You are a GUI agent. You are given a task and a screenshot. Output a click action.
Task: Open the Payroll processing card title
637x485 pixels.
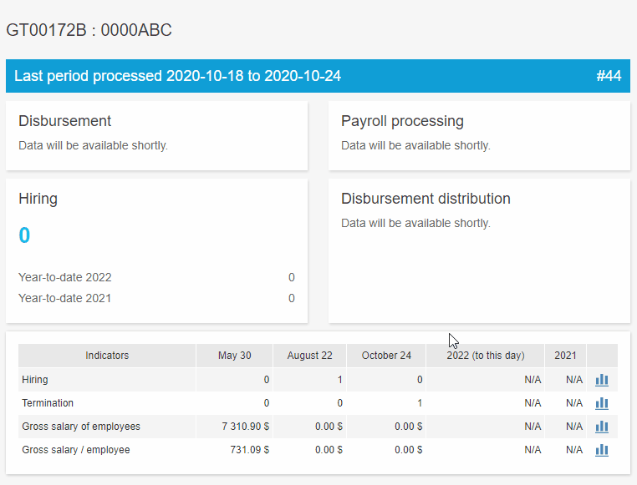[x=402, y=121]
